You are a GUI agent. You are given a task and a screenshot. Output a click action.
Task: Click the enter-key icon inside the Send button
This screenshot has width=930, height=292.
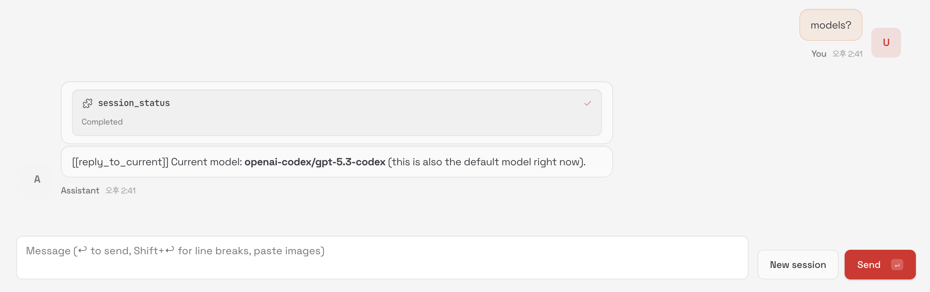click(897, 265)
